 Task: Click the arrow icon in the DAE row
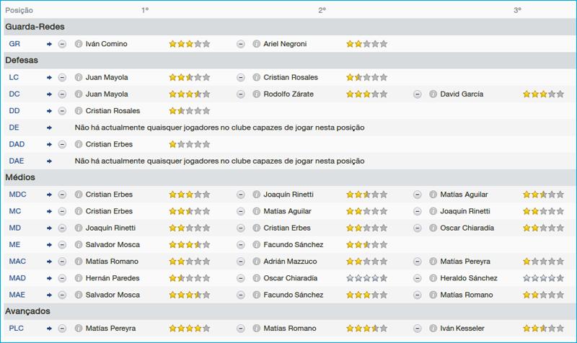(49, 161)
